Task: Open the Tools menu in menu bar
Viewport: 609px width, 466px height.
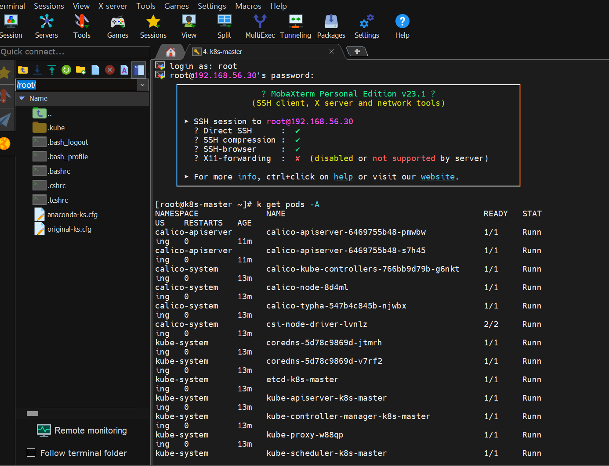Action: 146,6
